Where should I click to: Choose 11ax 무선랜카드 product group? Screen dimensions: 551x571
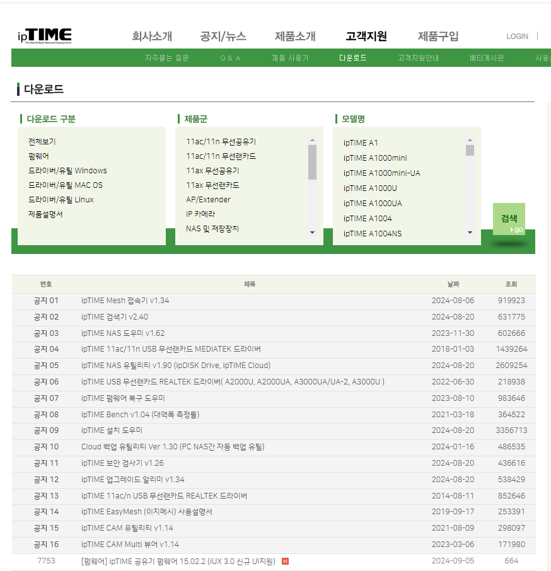212,185
